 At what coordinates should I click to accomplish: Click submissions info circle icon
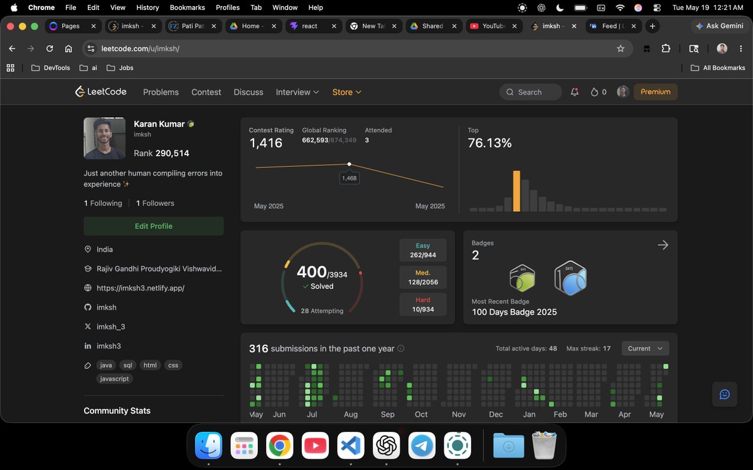[x=401, y=348]
